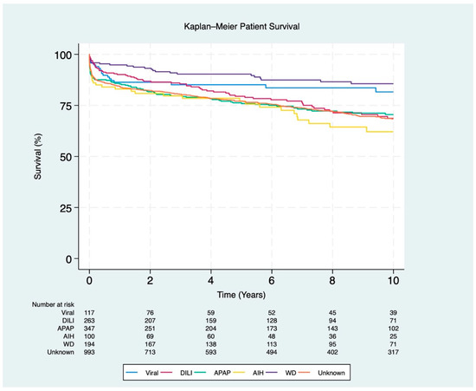Viewport: 476px width, 391px height.
Task: Click the APAP row label in risk table
Action: point(66,329)
